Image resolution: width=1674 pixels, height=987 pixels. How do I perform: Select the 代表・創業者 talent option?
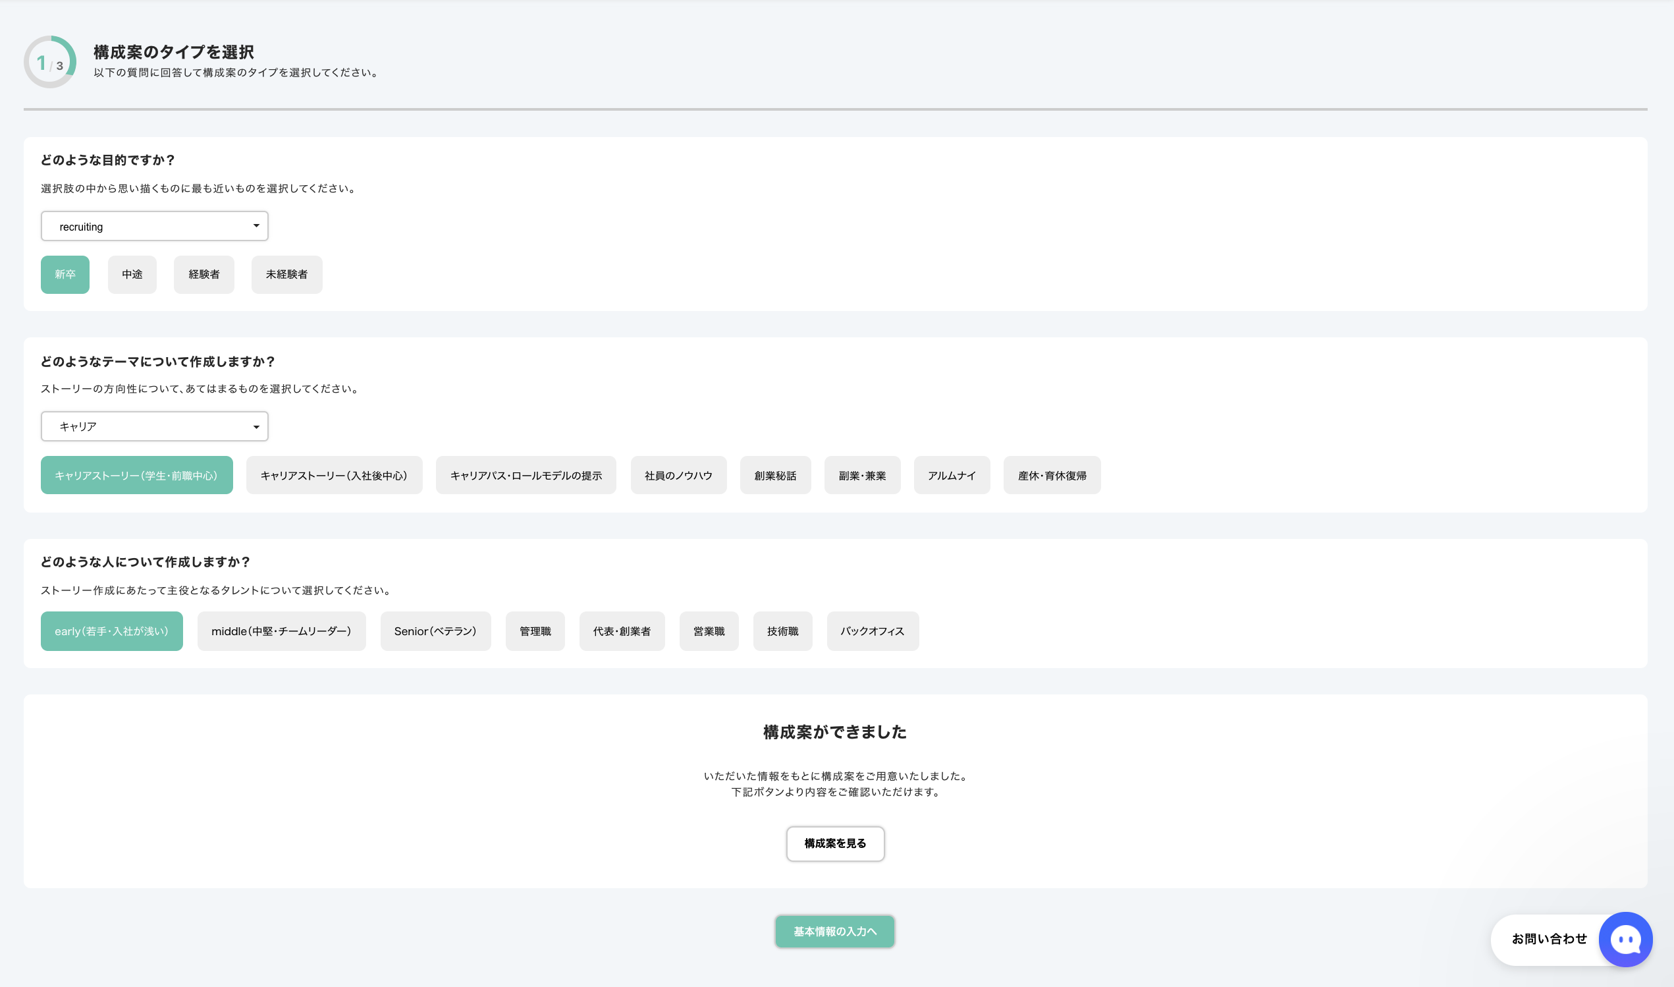(x=622, y=631)
